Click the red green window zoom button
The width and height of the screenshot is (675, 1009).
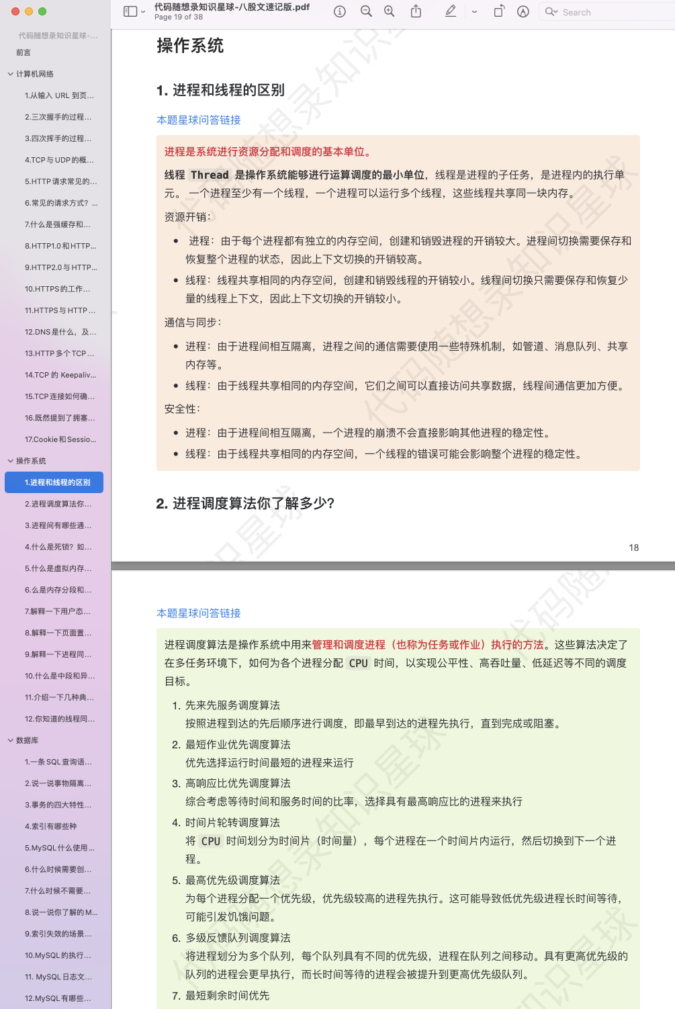[x=42, y=11]
